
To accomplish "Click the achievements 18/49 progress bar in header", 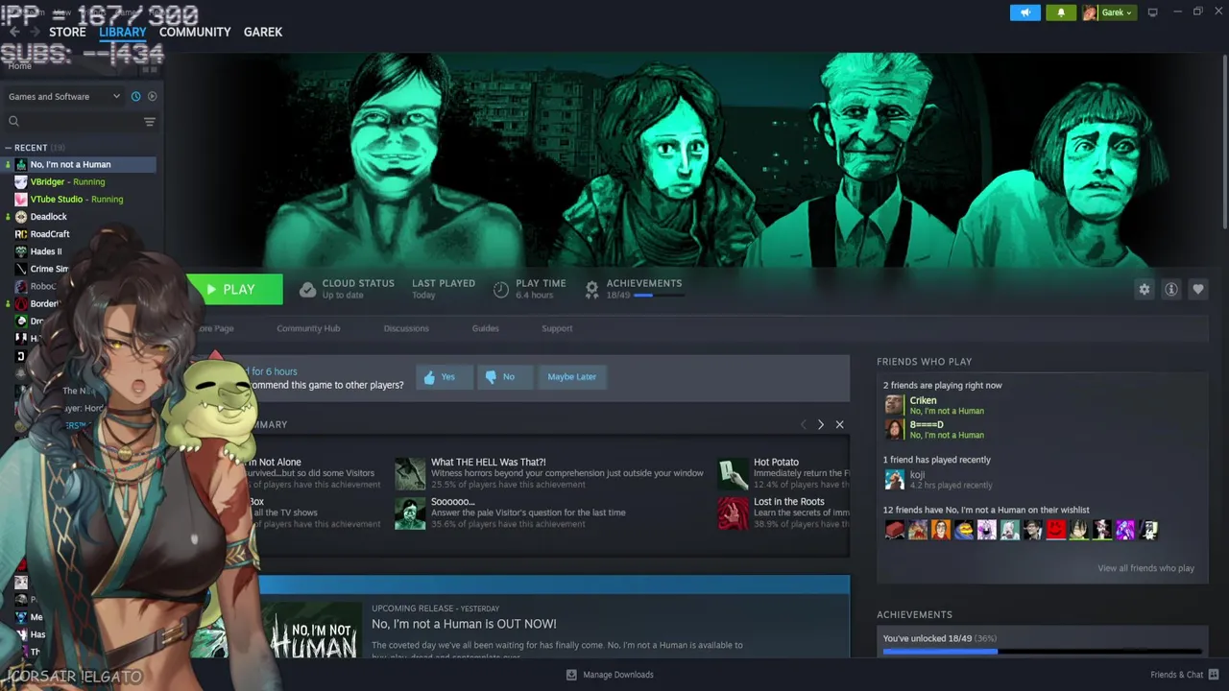I will (658, 296).
